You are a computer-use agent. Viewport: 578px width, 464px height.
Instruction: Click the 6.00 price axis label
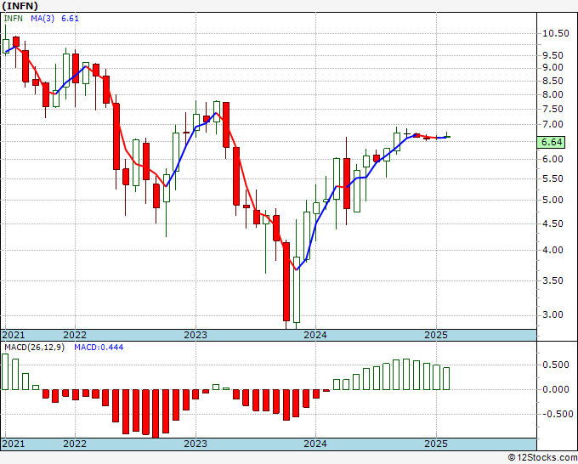pyautogui.click(x=552, y=159)
